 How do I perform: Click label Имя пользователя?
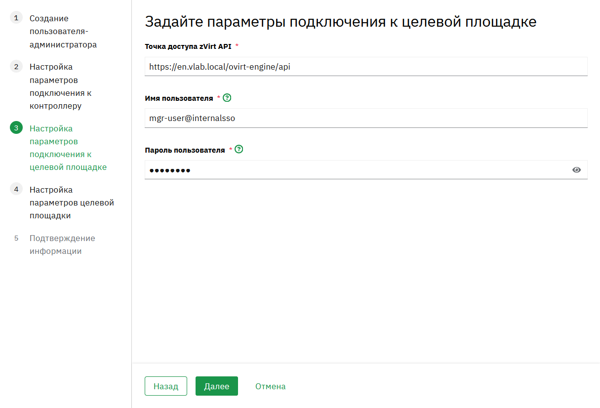[x=179, y=98]
